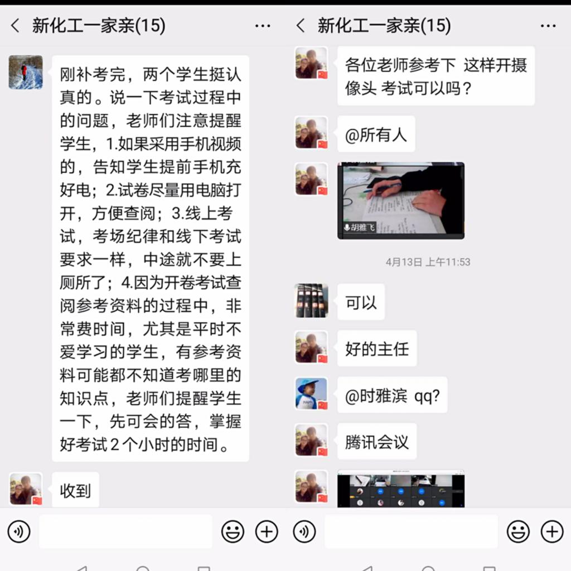This screenshot has width=571, height=571.
Task: Open emoji picker in left chat
Action: (233, 531)
